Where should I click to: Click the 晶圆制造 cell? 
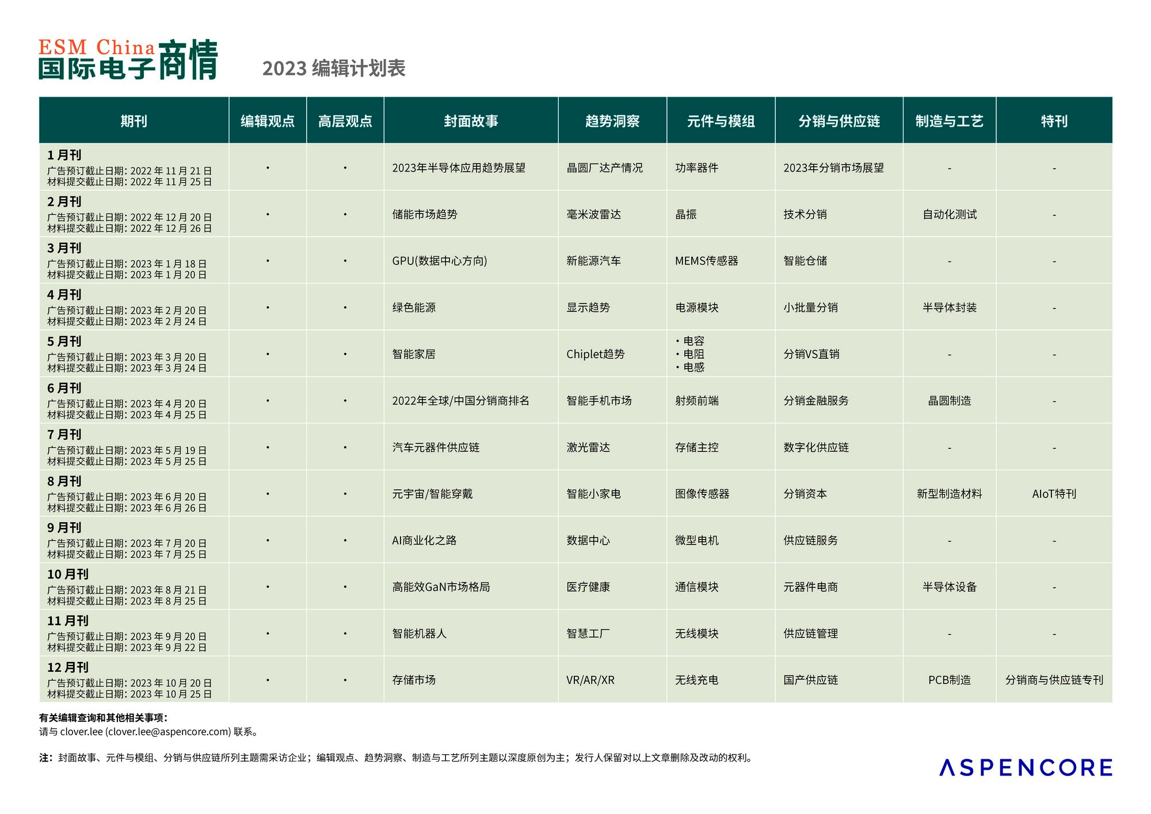950,401
